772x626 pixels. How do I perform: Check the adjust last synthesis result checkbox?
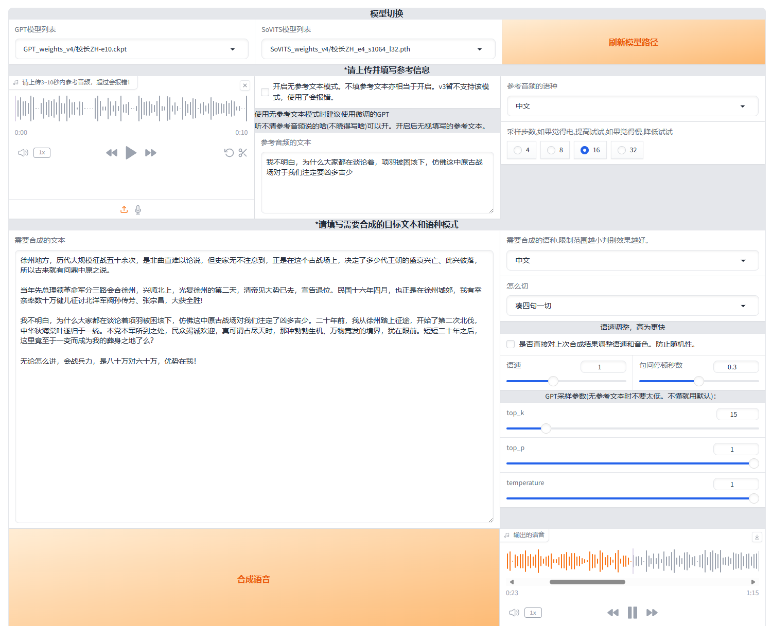(x=511, y=344)
